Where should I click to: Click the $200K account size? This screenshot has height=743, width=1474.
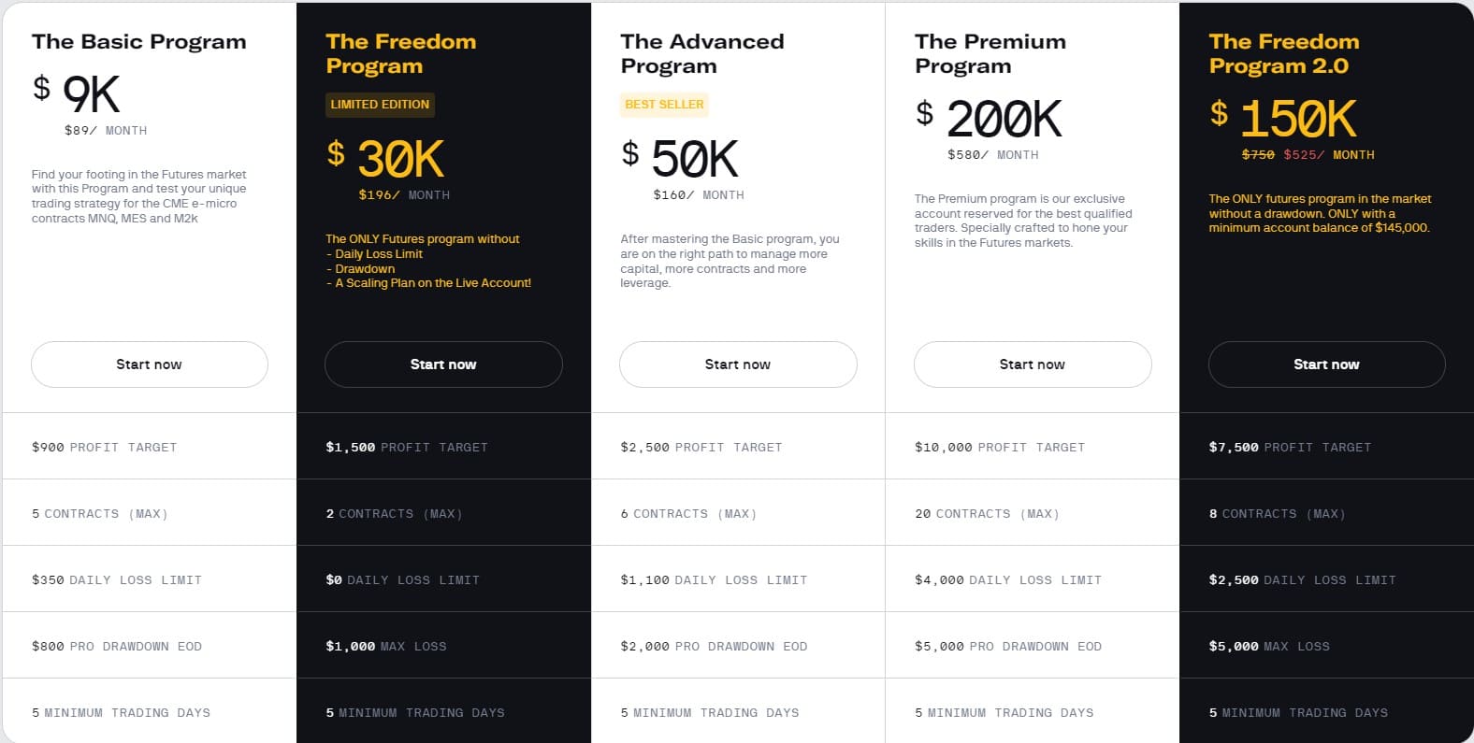point(1004,119)
